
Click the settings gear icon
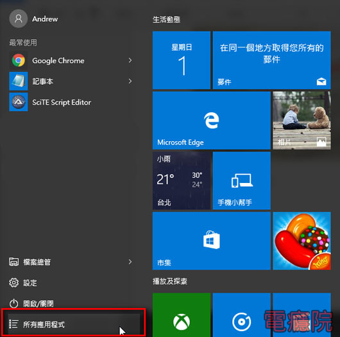[x=13, y=282]
